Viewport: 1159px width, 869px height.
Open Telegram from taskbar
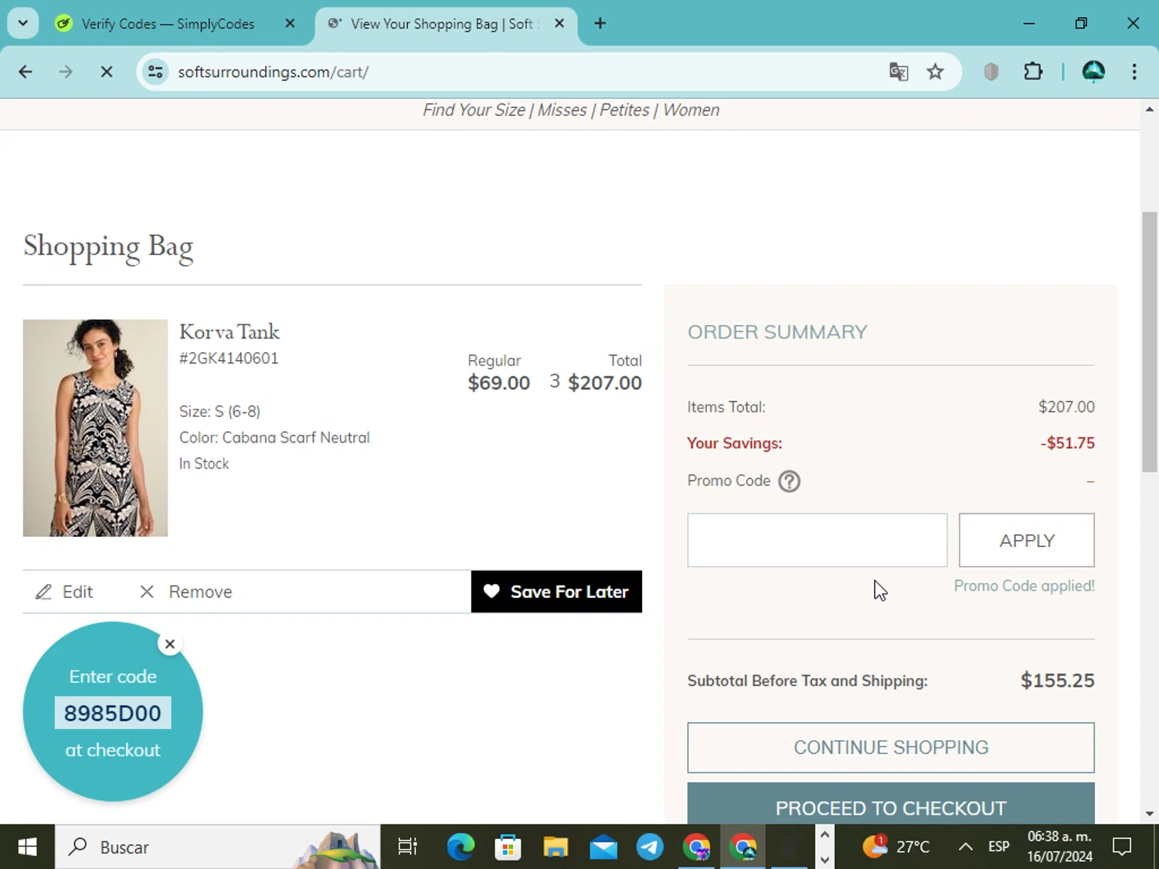tap(650, 847)
